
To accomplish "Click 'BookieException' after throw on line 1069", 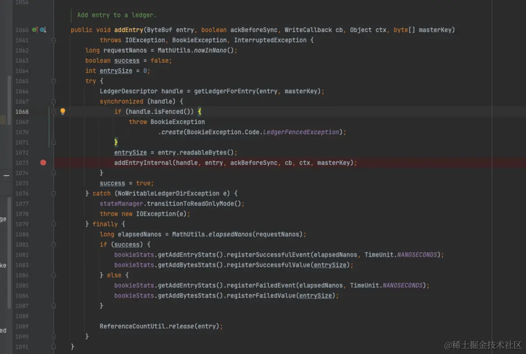I will coord(177,122).
